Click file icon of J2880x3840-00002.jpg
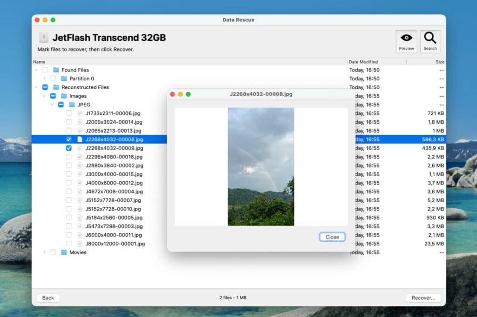Viewport: 477px width, 317px height. click(x=80, y=165)
